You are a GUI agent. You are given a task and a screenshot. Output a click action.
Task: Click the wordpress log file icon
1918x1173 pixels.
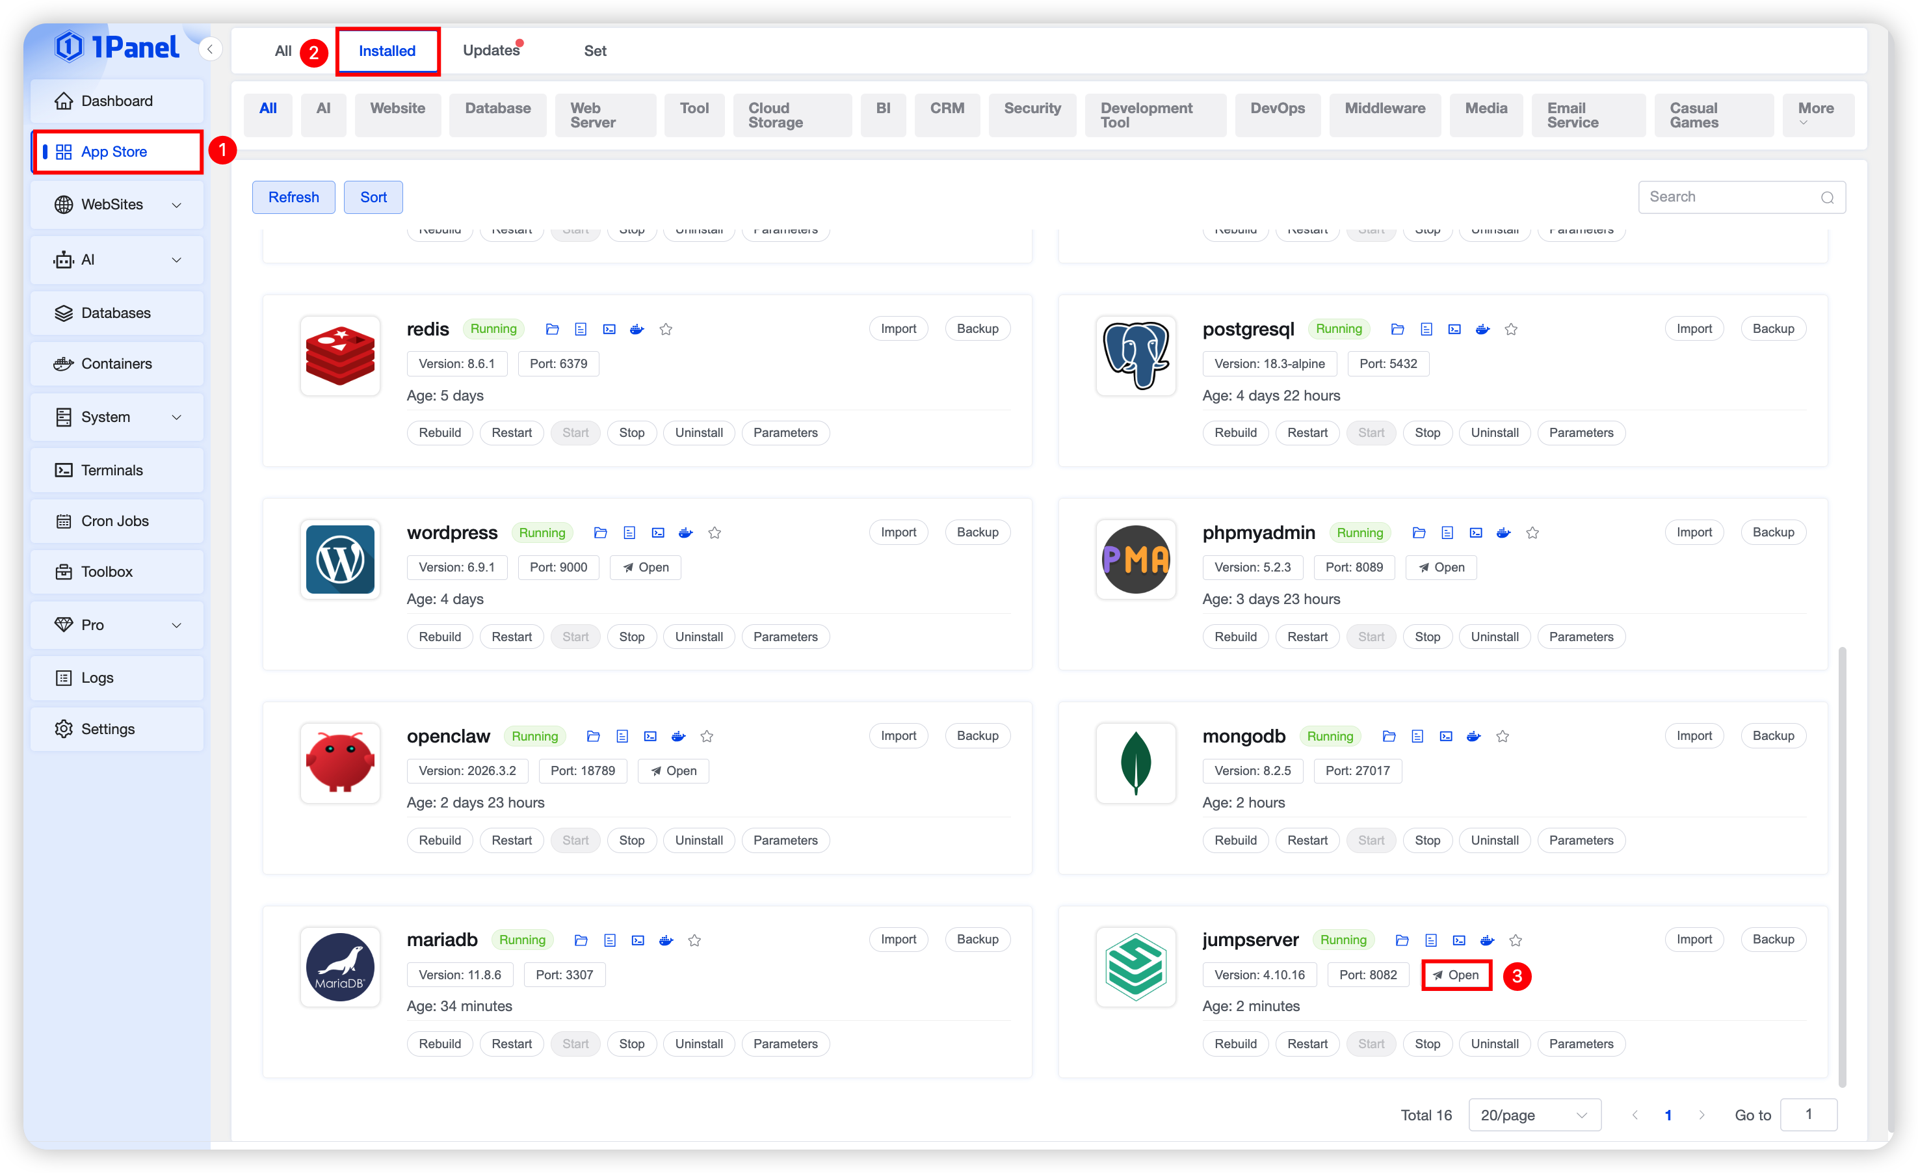coord(629,533)
